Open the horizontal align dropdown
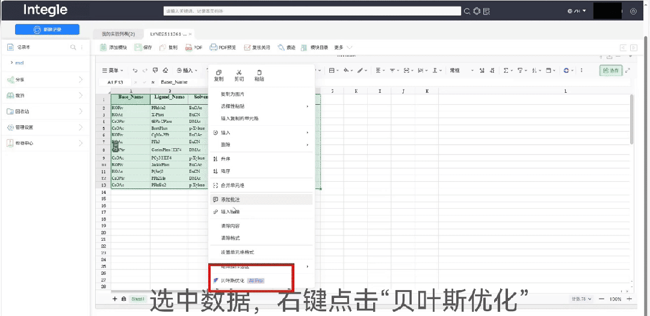 [380, 70]
